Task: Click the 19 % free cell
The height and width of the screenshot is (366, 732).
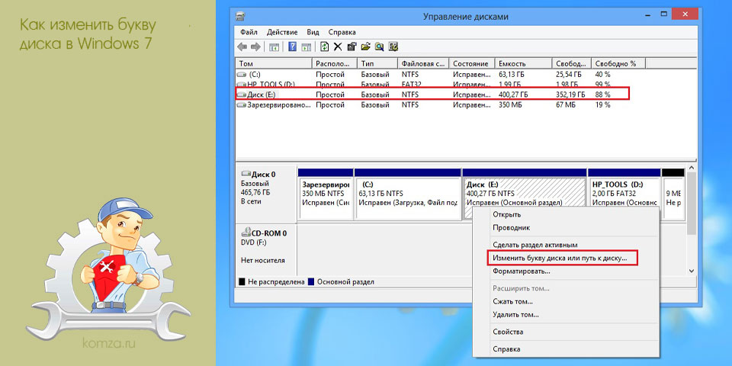Action: point(602,105)
